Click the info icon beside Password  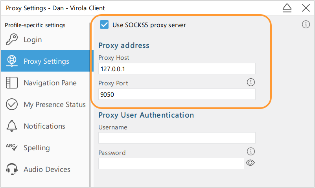251,151
